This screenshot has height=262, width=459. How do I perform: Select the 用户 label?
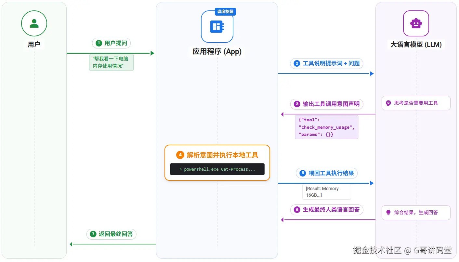coord(34,45)
